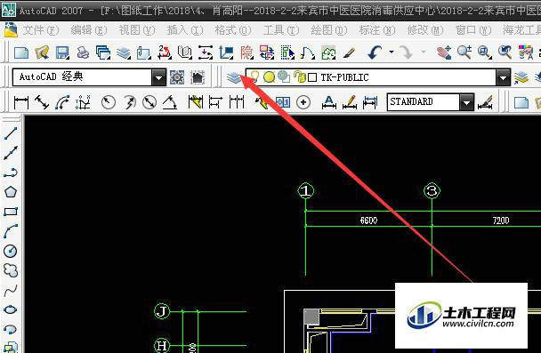Click the Dimension Edit icon
The width and height of the screenshot is (541, 353).
[x=329, y=102]
